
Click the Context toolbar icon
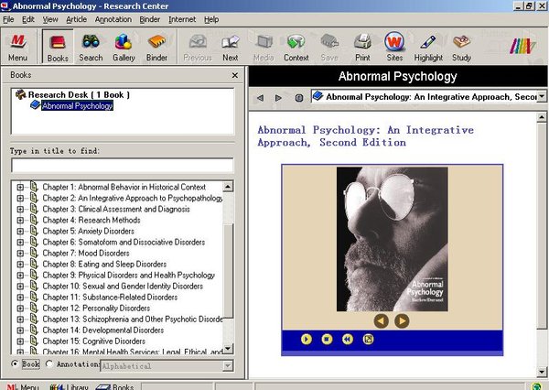(x=296, y=46)
